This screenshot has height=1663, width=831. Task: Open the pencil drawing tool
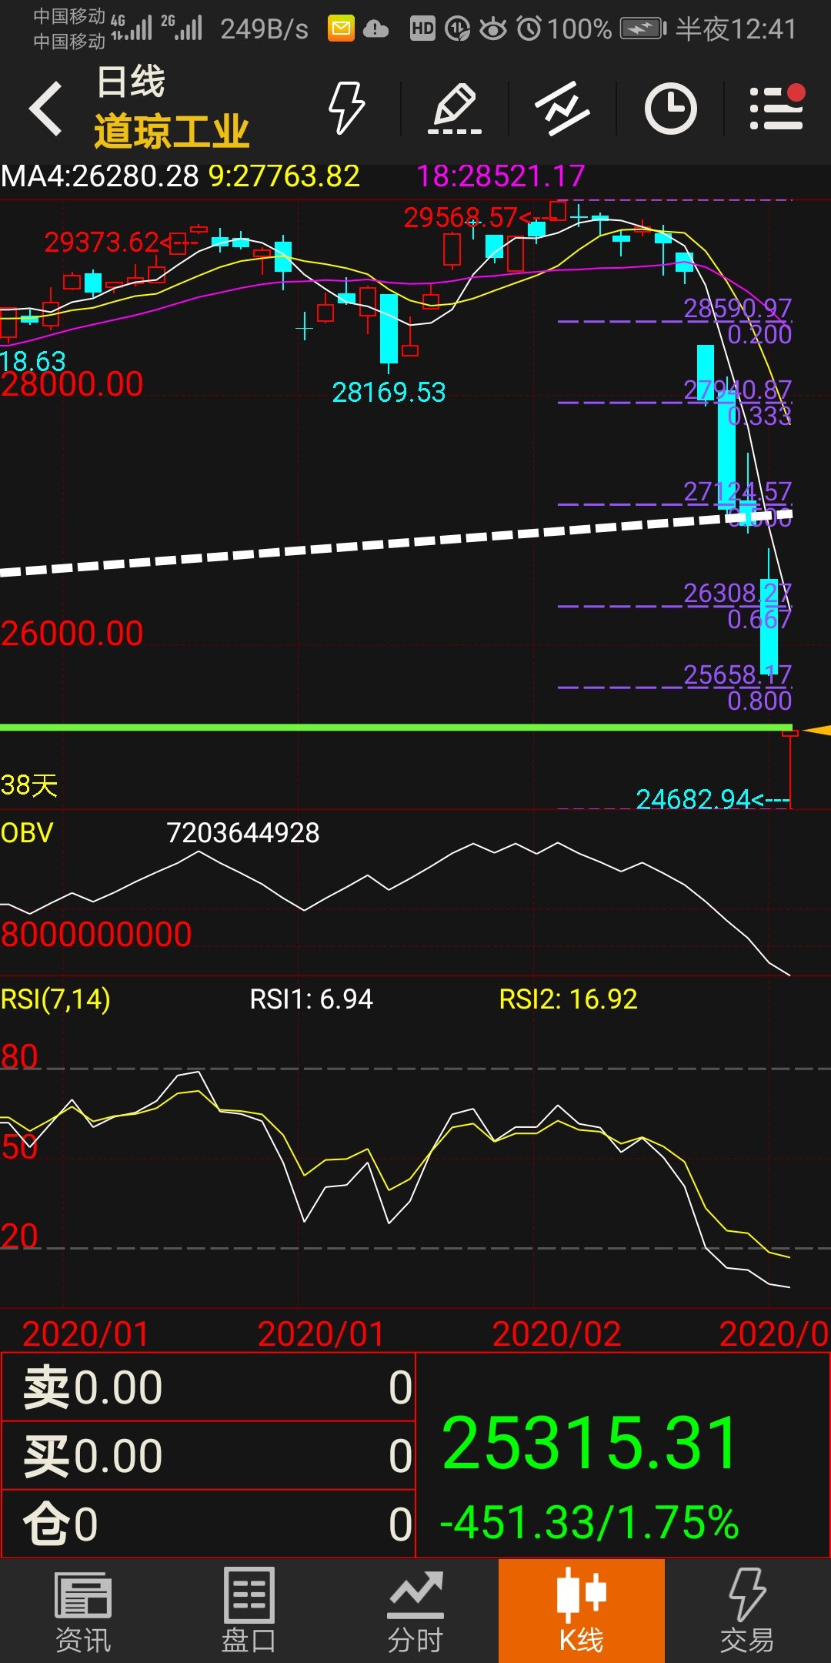pos(455,109)
